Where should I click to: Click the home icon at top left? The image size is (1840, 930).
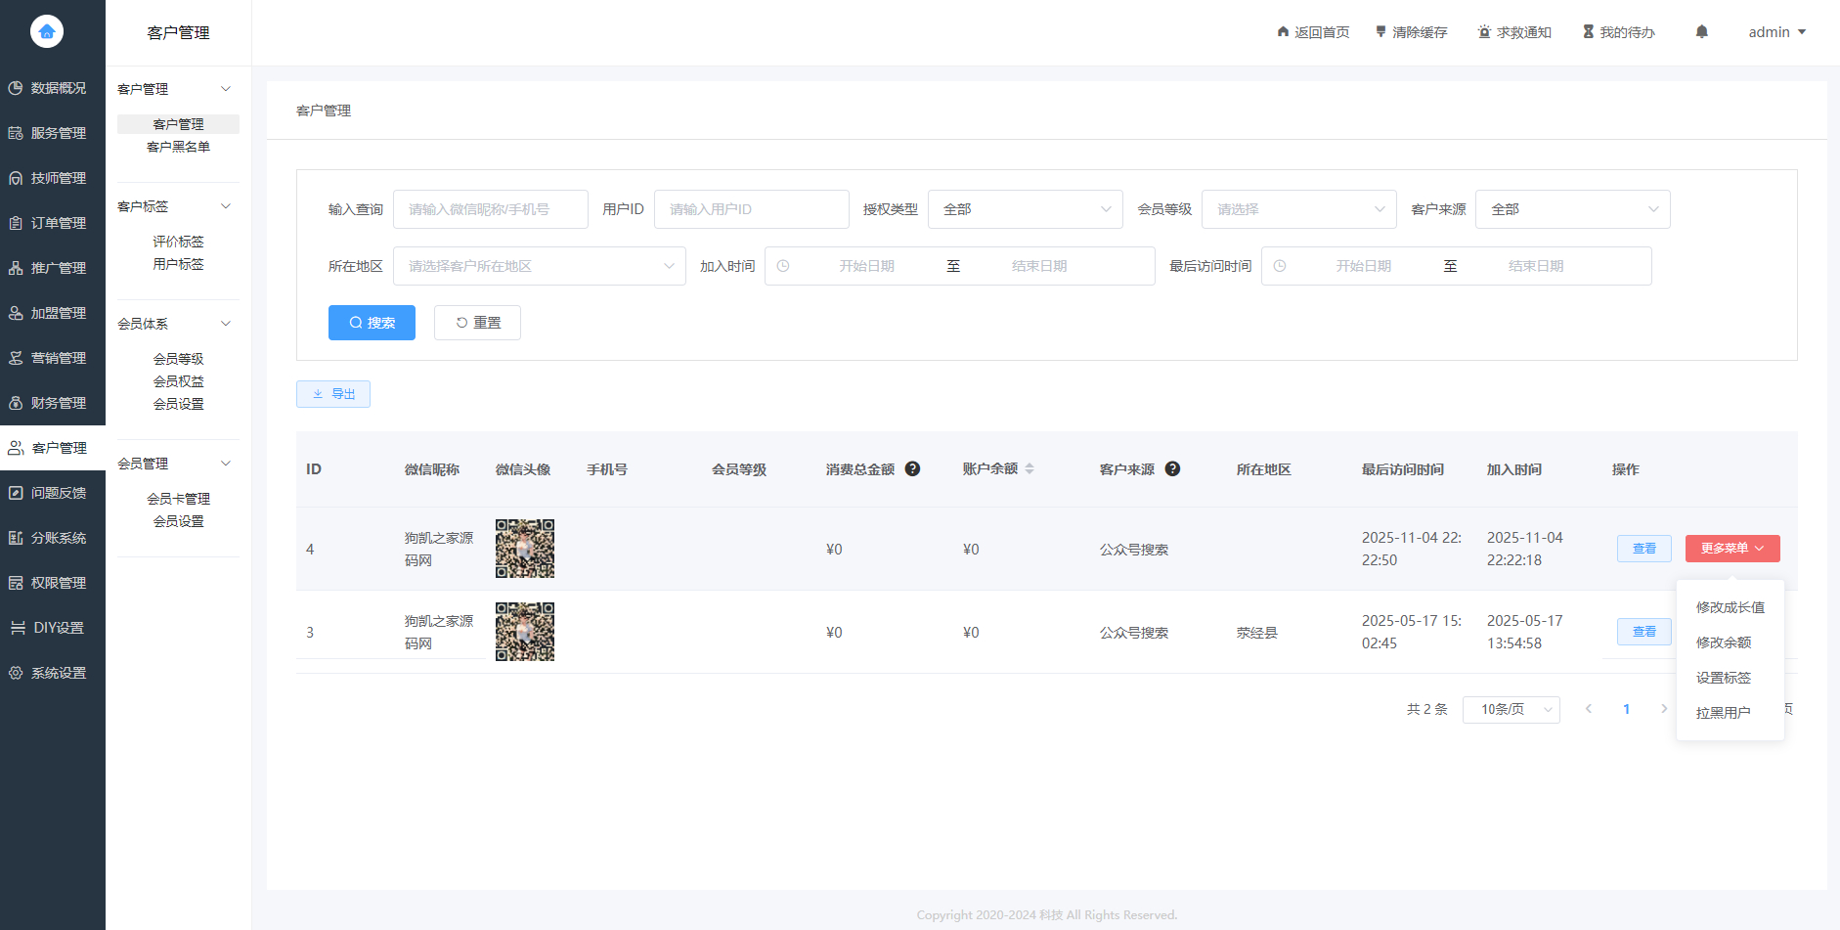46,30
